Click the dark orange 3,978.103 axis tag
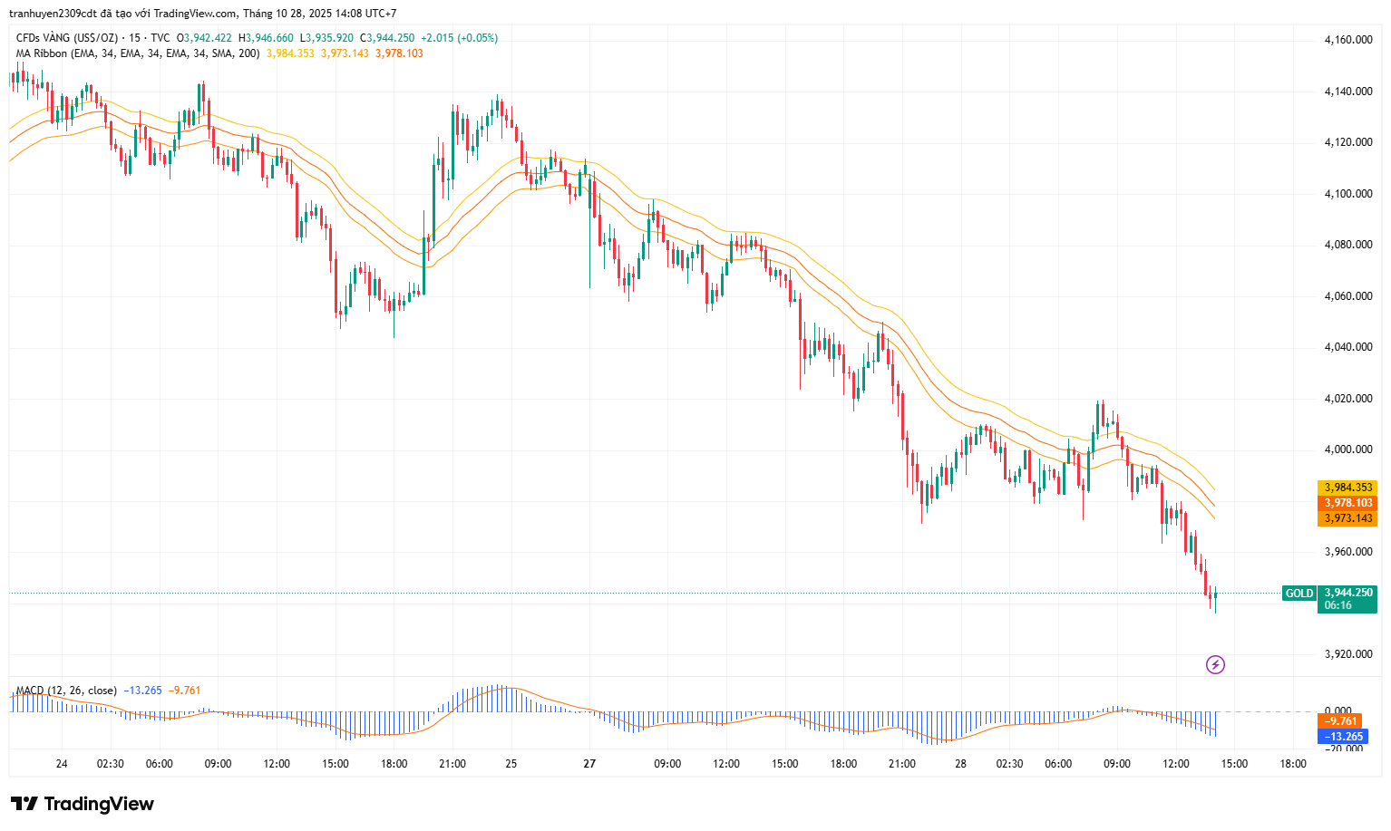 point(1347,503)
